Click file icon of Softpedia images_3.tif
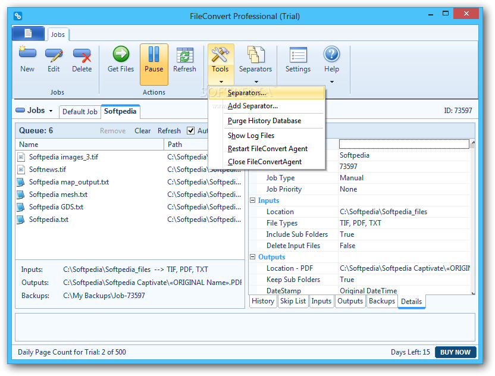Image resolution: width=495 pixels, height=376 pixels. [x=21, y=157]
